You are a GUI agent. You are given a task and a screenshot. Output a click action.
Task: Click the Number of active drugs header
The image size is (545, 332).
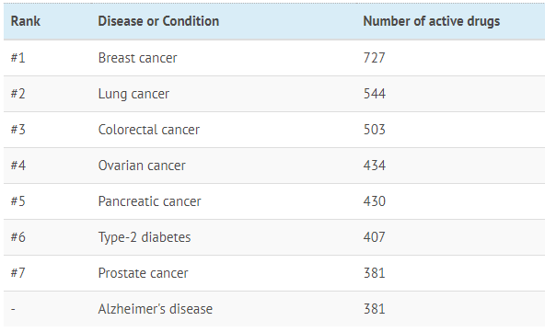click(x=432, y=21)
